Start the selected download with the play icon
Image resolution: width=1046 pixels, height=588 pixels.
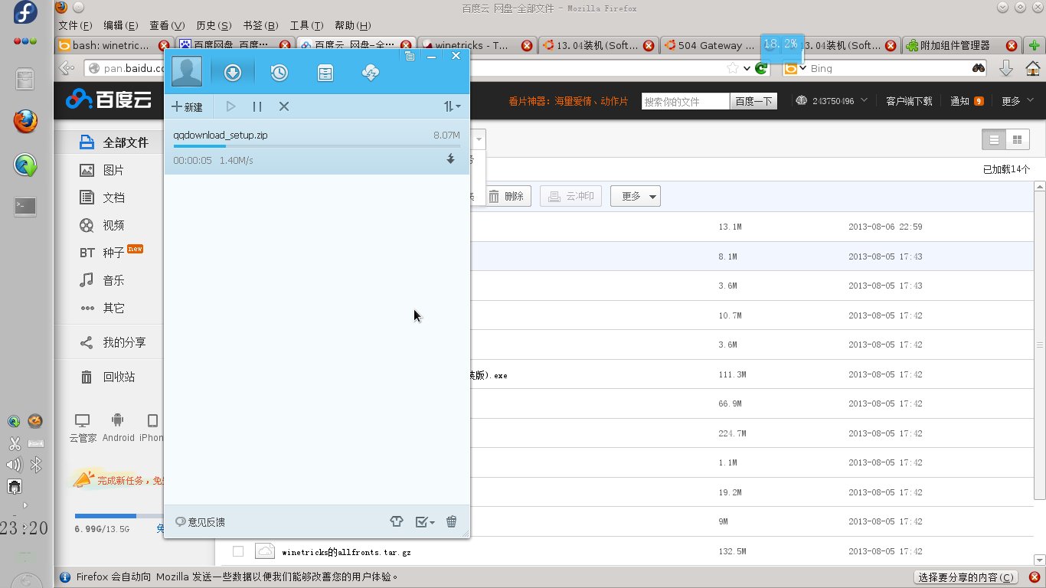[x=230, y=106]
